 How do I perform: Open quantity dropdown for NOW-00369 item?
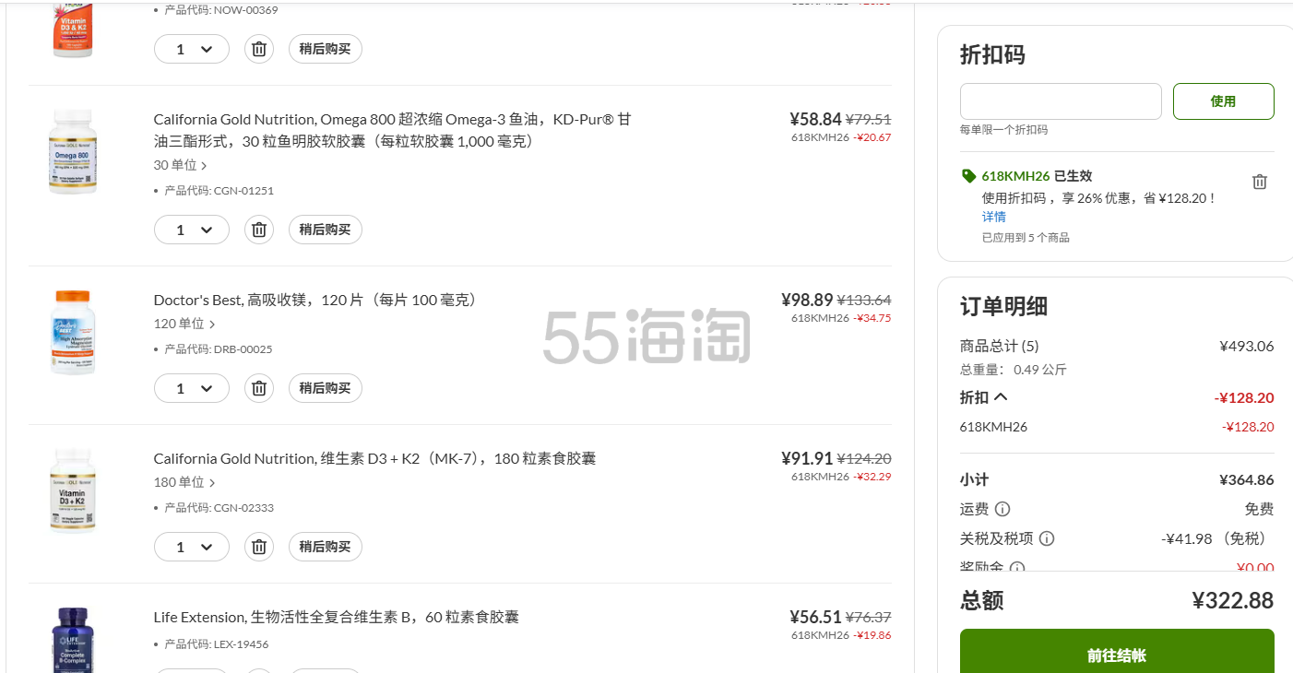[191, 49]
